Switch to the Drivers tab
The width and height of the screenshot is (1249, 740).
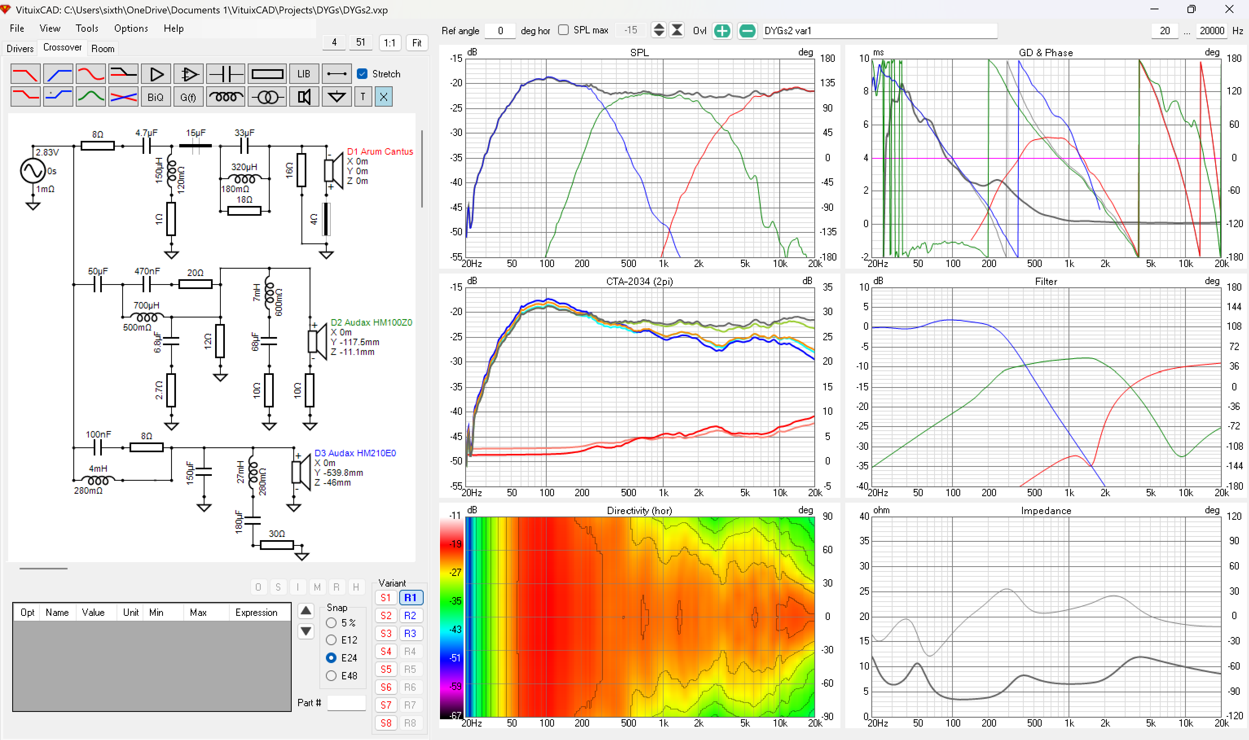pyautogui.click(x=20, y=48)
